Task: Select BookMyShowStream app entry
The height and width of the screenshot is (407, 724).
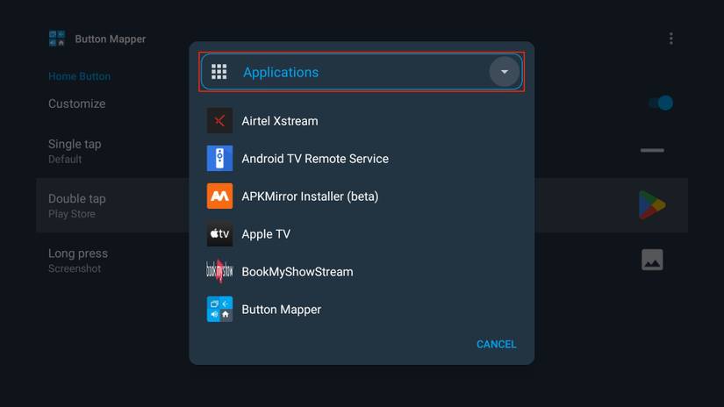Action: click(297, 272)
